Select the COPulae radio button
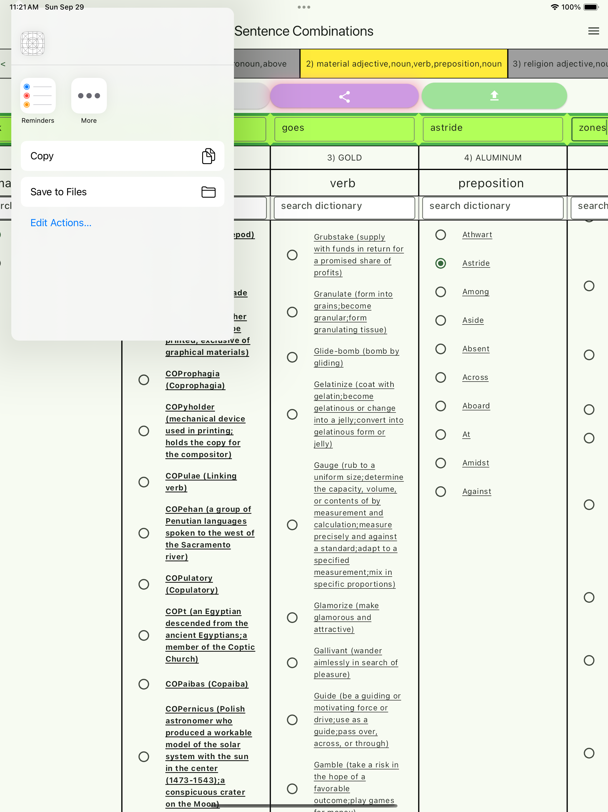Viewport: 608px width, 812px height. (144, 482)
